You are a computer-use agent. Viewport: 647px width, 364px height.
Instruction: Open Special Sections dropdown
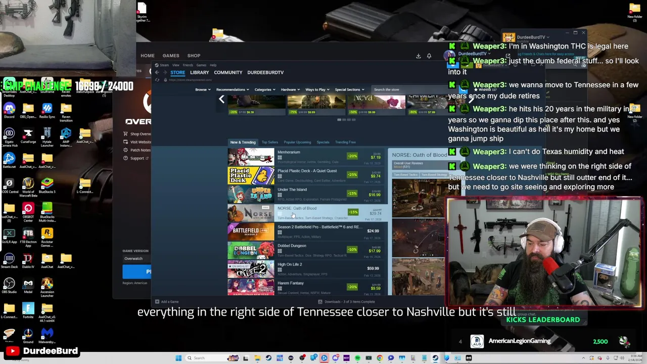[349, 89]
